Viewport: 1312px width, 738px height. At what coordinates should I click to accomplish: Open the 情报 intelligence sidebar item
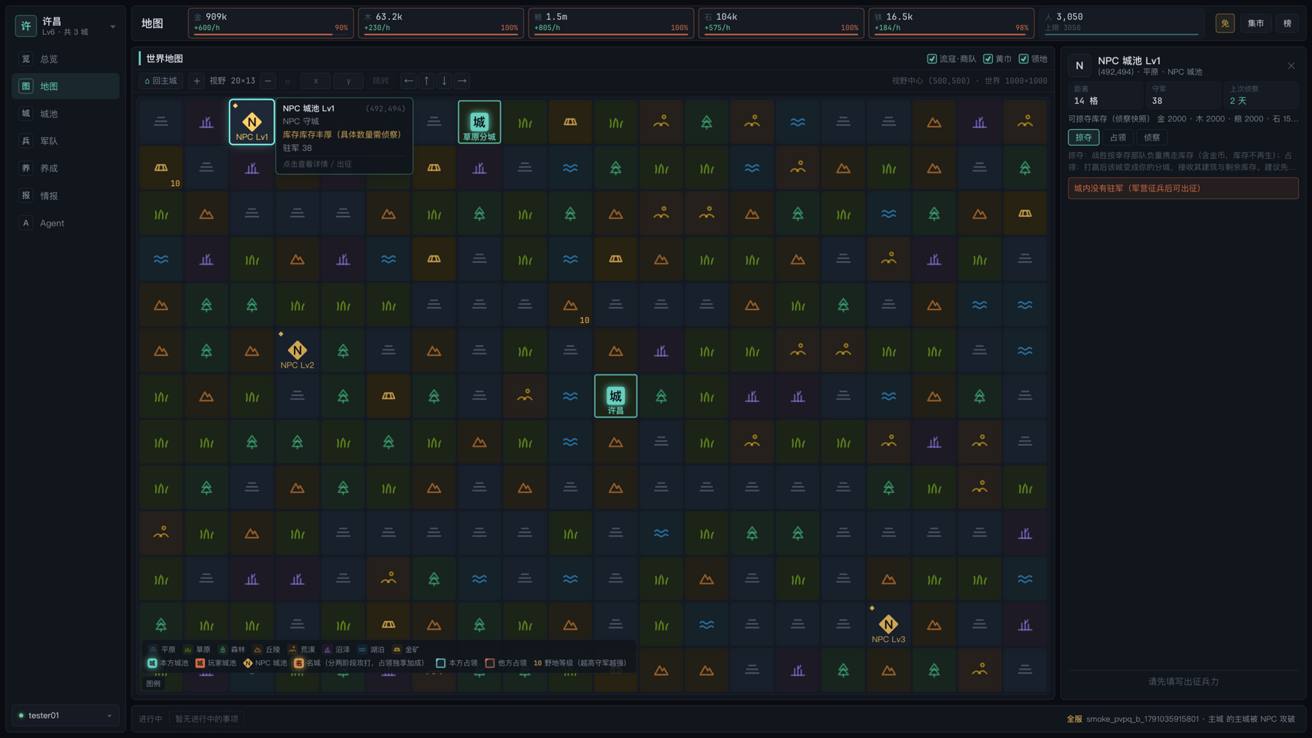click(x=66, y=195)
